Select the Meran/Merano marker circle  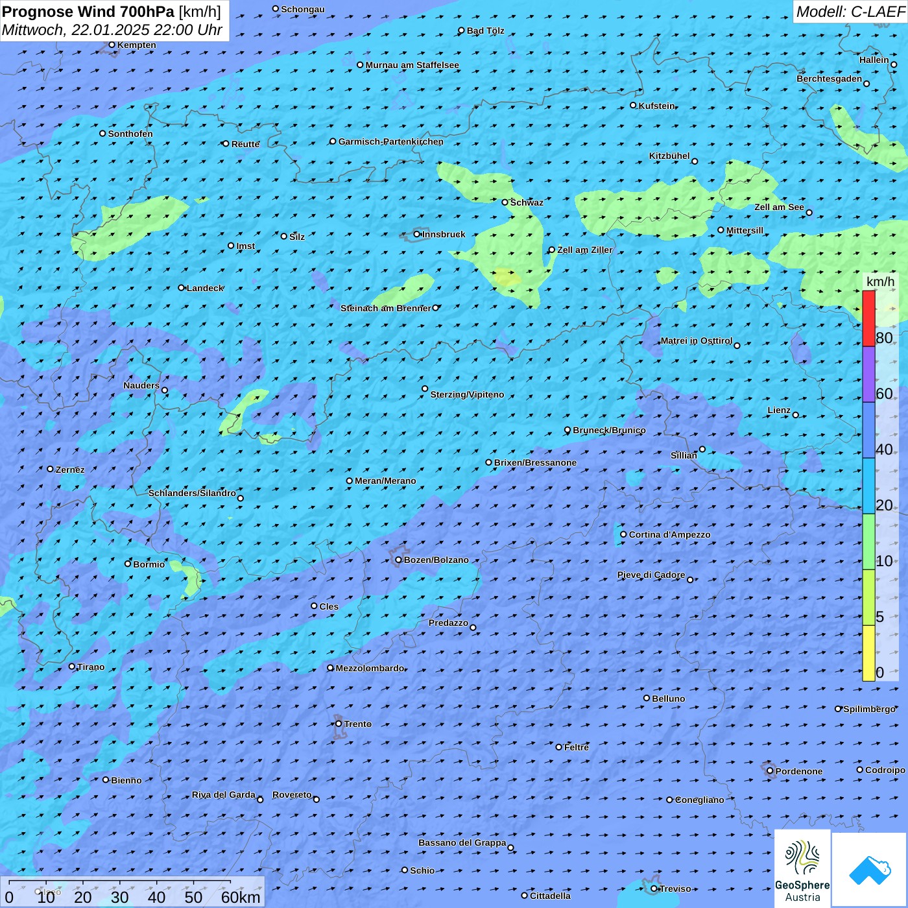coord(350,481)
